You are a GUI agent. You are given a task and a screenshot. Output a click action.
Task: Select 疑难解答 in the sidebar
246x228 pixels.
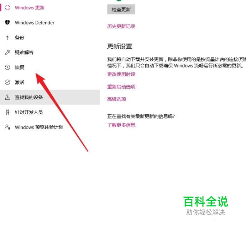pos(50,52)
